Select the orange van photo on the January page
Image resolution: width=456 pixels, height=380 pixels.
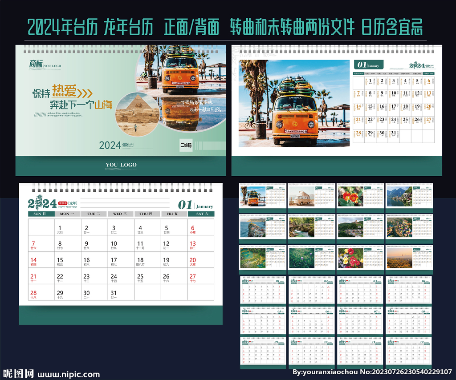(x=294, y=103)
